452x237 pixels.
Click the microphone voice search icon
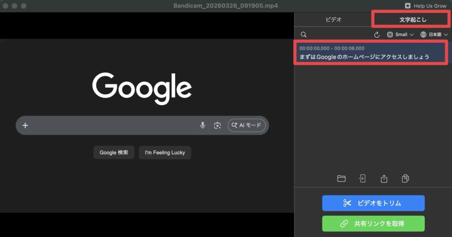(x=203, y=125)
